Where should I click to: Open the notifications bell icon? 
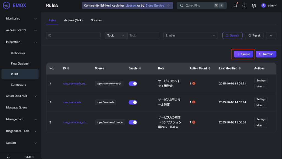click(x=235, y=6)
